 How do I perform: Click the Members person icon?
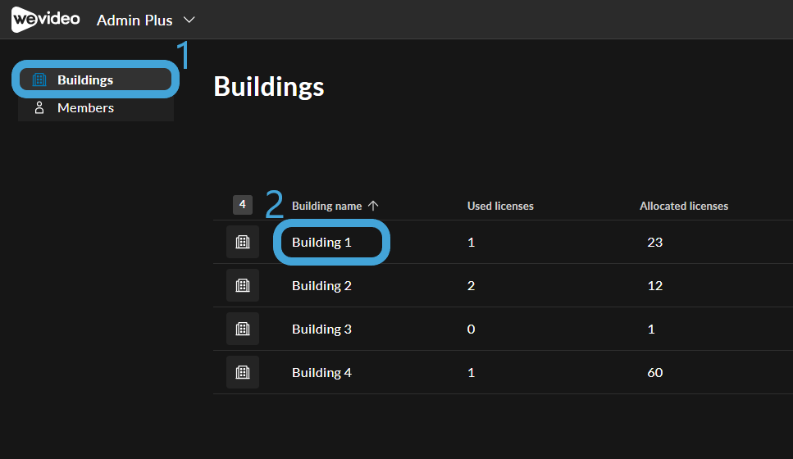click(x=39, y=107)
